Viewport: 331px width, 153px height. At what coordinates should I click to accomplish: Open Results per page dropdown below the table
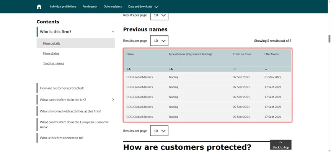click(159, 131)
